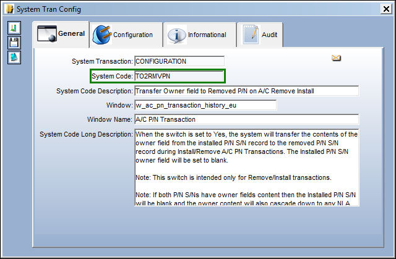Click the Window Name field
The image size is (396, 259).
point(246,119)
